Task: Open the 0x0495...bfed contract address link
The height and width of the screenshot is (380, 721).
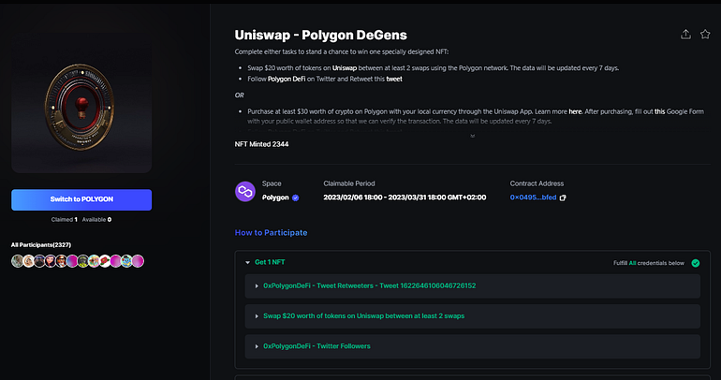Action: point(533,197)
